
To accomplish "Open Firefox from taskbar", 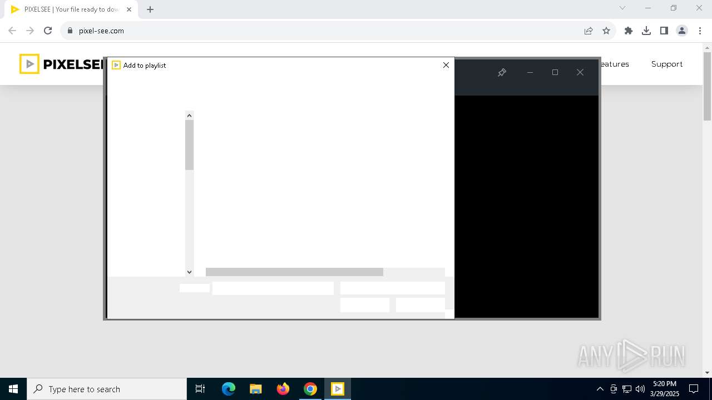I will coord(283,389).
